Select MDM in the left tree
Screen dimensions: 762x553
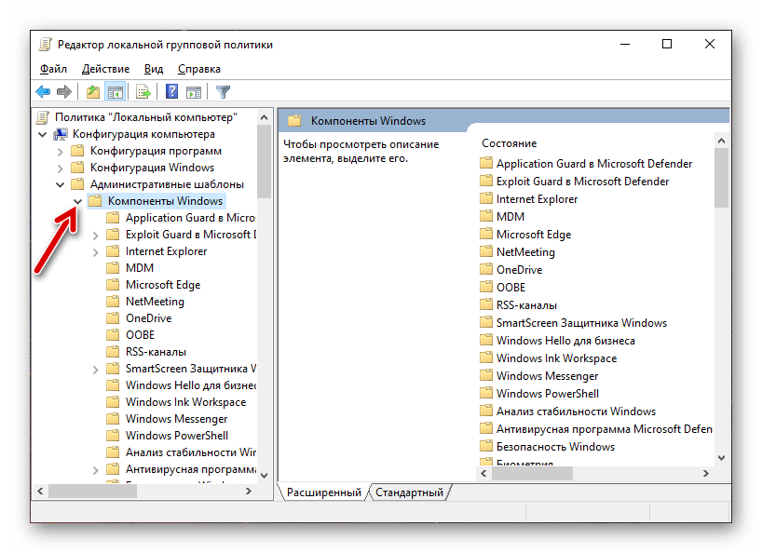click(140, 268)
